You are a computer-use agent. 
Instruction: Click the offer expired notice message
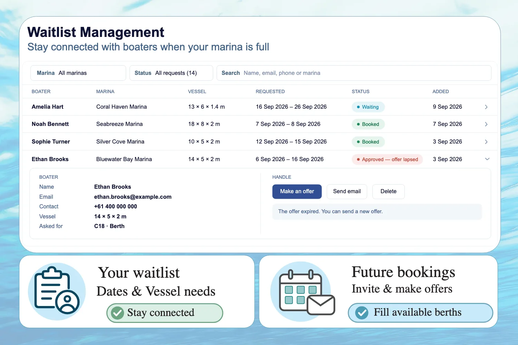pyautogui.click(x=377, y=212)
